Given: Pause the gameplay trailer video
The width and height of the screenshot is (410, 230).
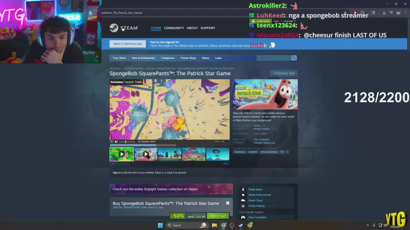Looking at the screenshot, I should point(111,142).
